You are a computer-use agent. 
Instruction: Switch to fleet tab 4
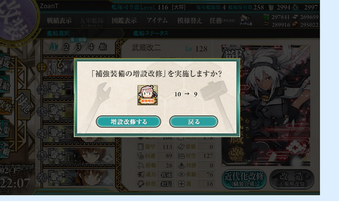[91, 47]
